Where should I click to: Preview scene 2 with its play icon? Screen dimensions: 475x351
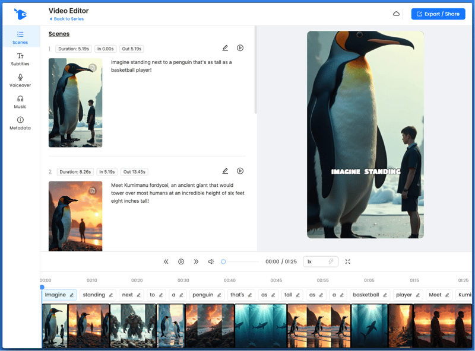point(240,171)
